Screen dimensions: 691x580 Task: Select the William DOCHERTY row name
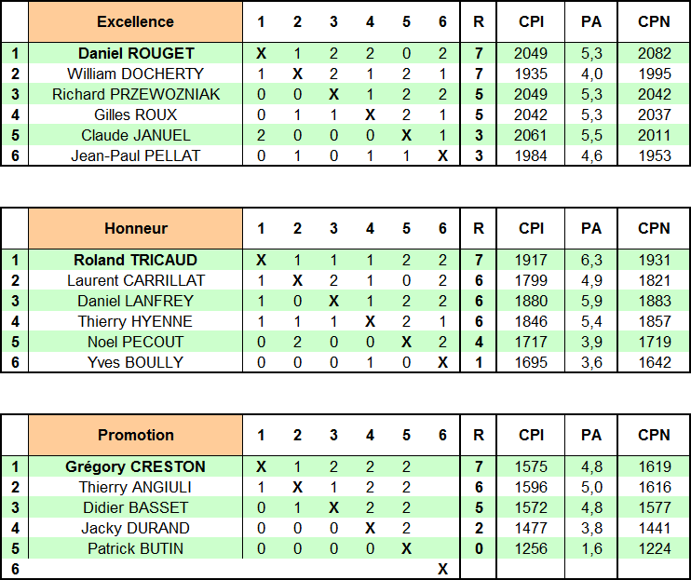coord(135,74)
